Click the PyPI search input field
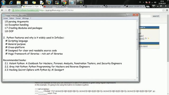The height and width of the screenshot is (95, 169). point(145,16)
